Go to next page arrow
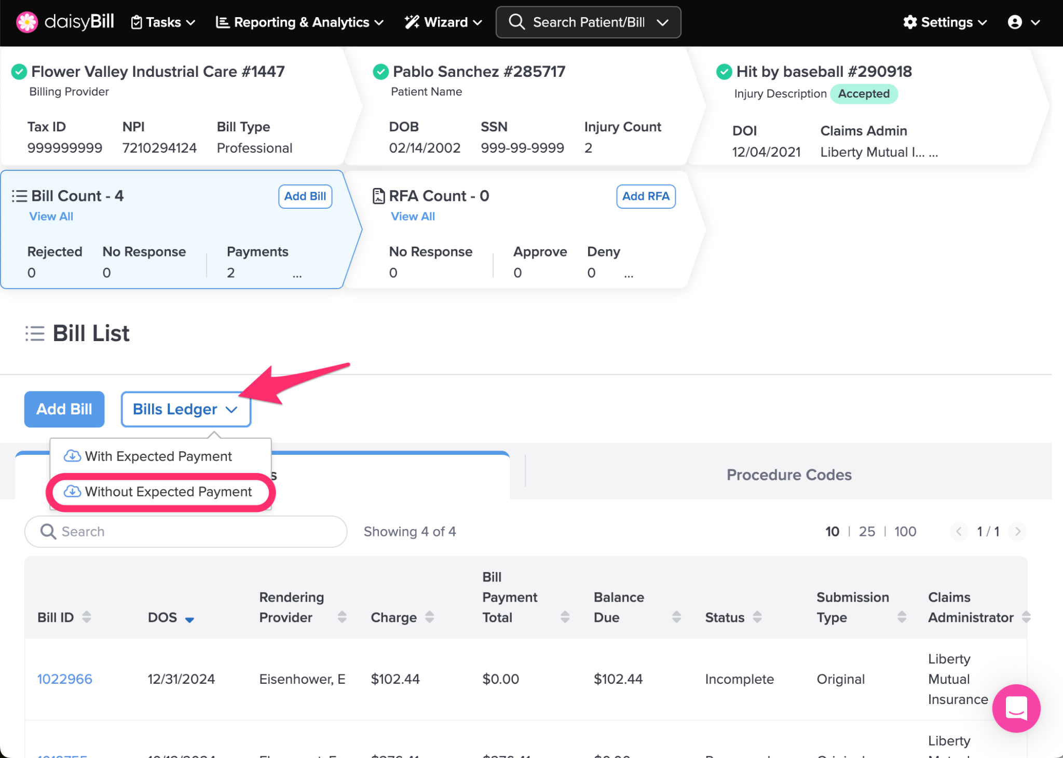 (x=1017, y=531)
